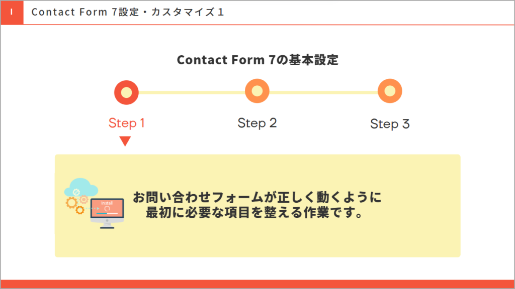Switch to the Step 3 label
The image size is (515, 289).
click(x=390, y=124)
